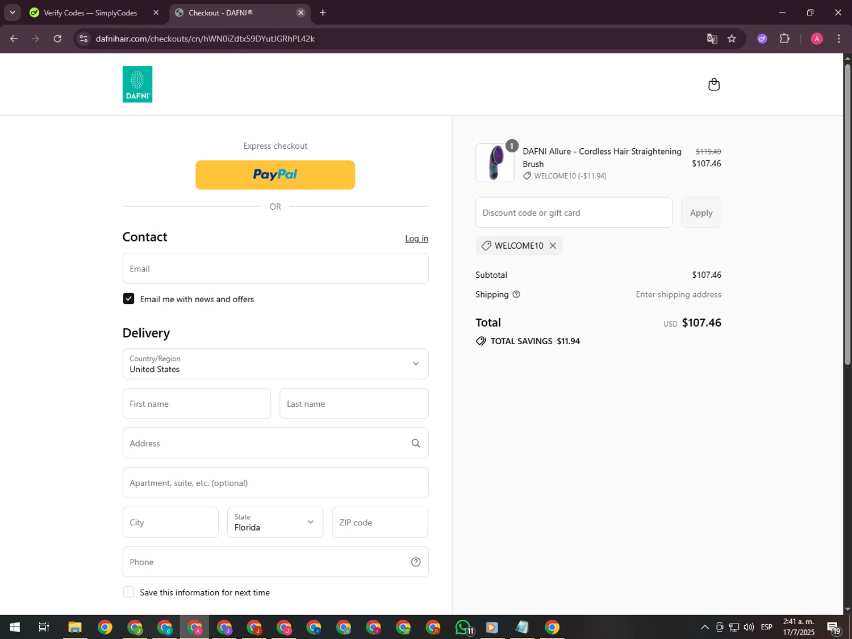Click the Enter shipping address text
The width and height of the screenshot is (852, 639).
pos(678,294)
